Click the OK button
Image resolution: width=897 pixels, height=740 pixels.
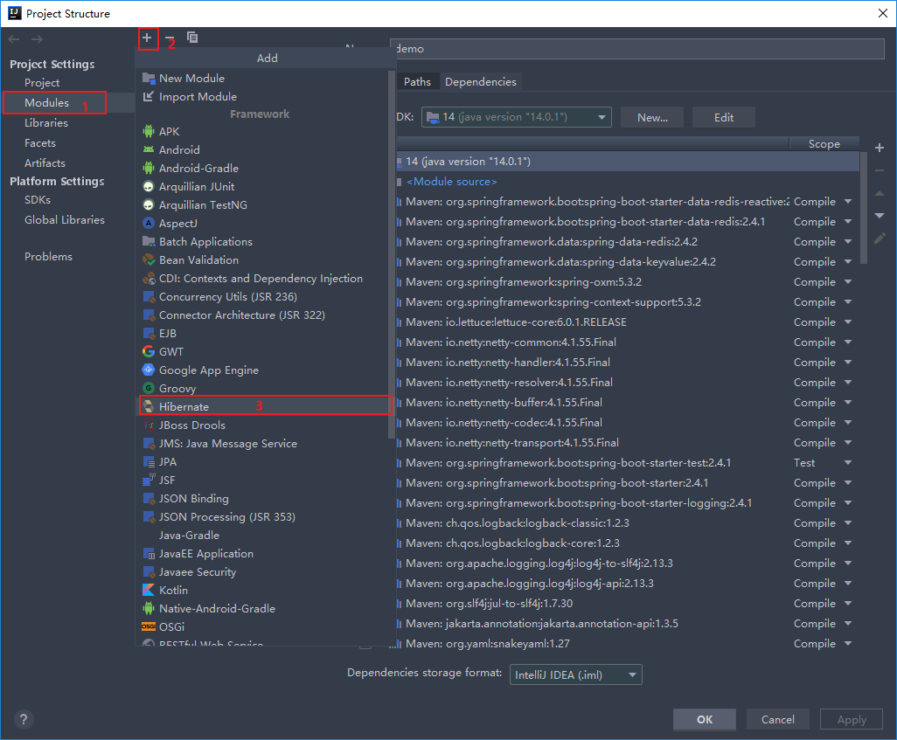[x=704, y=719]
